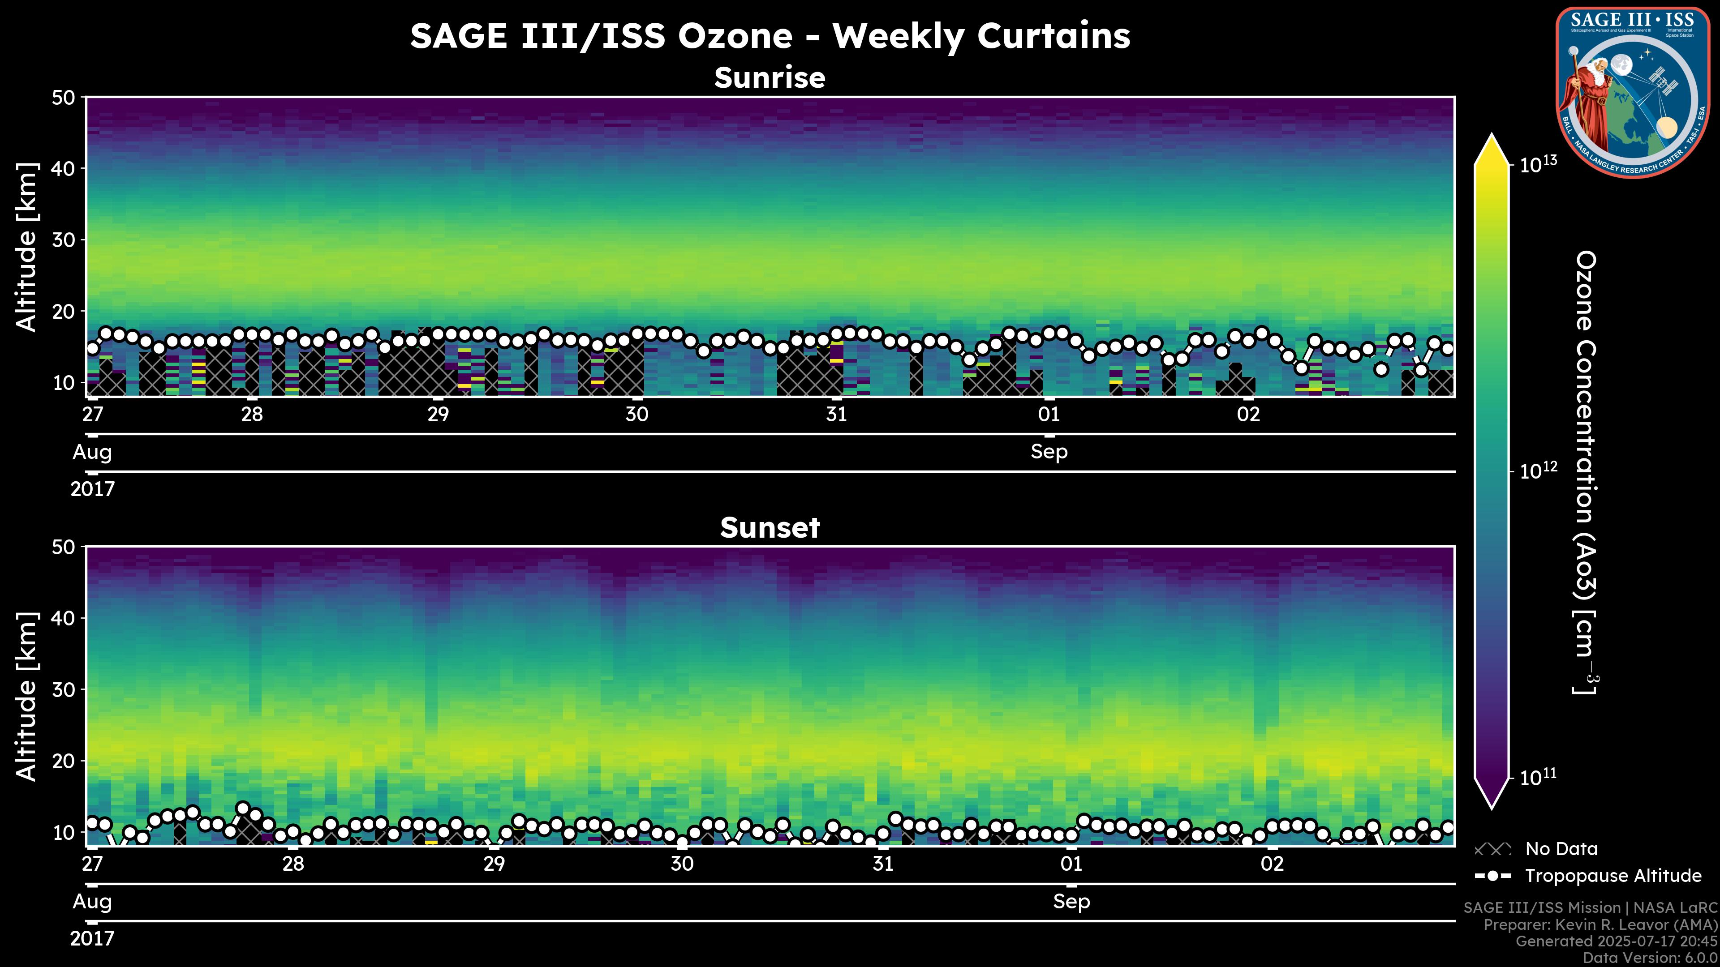Viewport: 1720px width, 967px height.
Task: Click the Sunset axis Aug month label
Action: click(x=92, y=902)
